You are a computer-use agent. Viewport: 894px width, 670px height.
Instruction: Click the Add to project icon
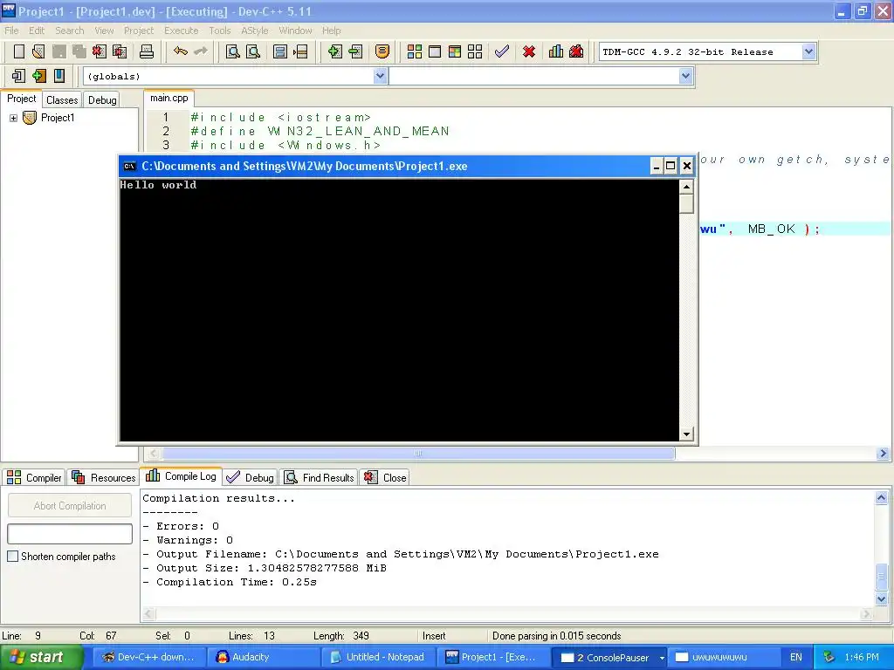pyautogui.click(x=334, y=51)
